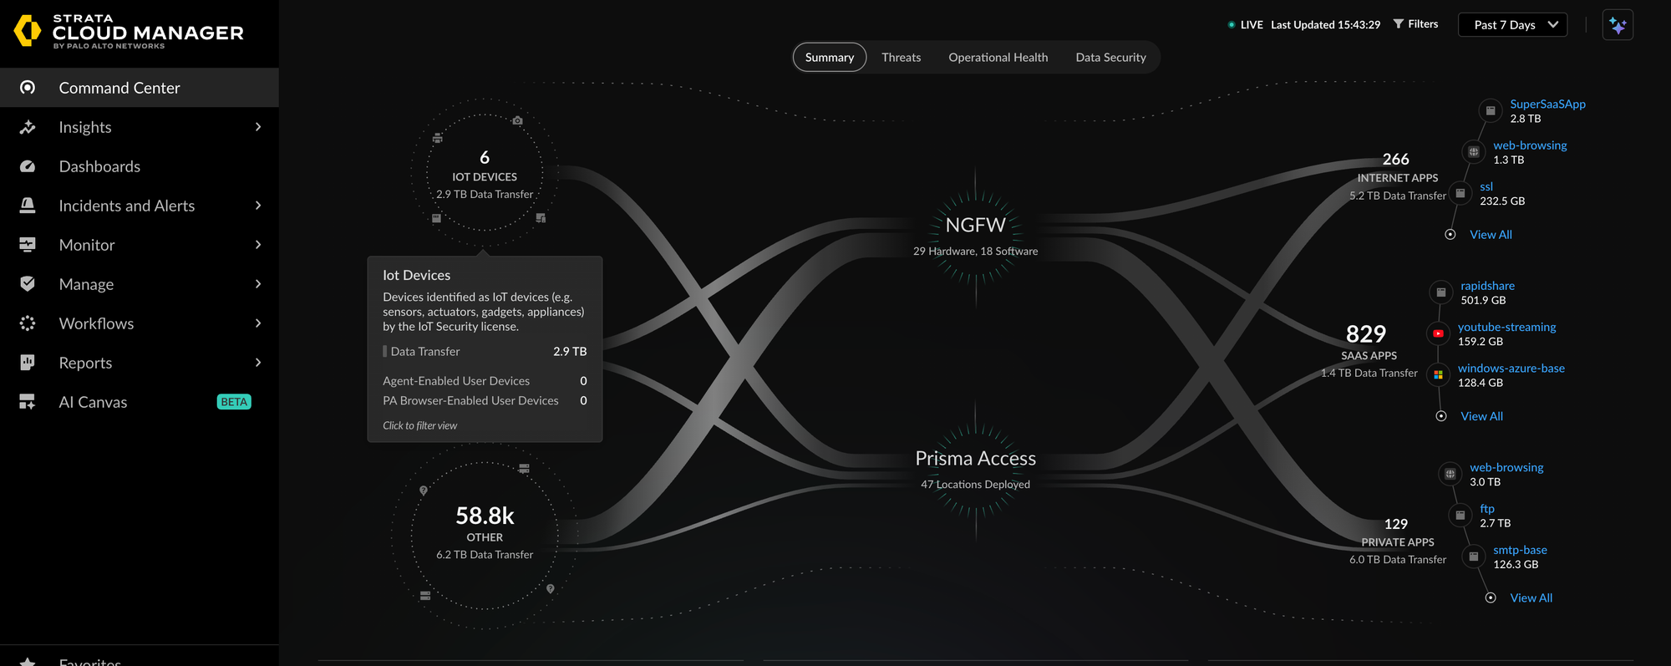
Task: Click the SuperSaaSApp app icon
Action: [x=1491, y=111]
